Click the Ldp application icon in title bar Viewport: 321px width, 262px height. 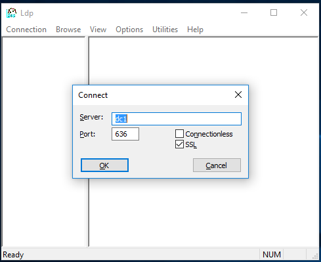click(11, 13)
